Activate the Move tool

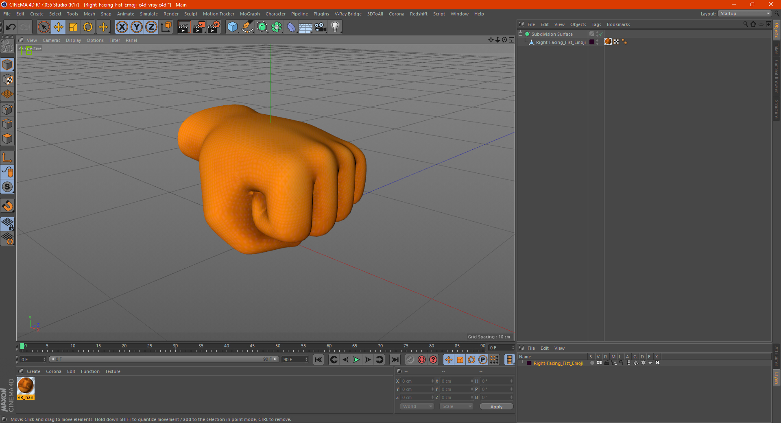(x=59, y=27)
